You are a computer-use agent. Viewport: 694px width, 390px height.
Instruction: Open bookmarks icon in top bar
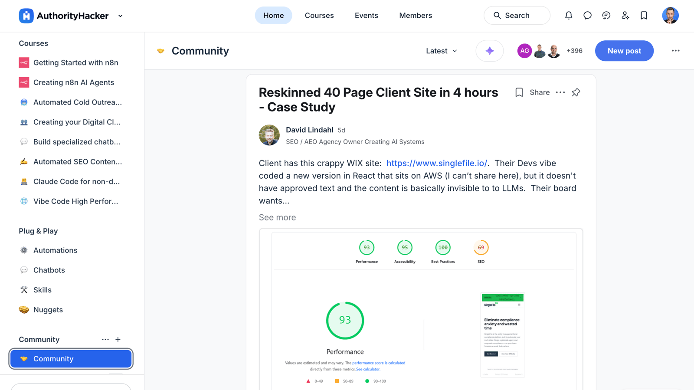(644, 16)
